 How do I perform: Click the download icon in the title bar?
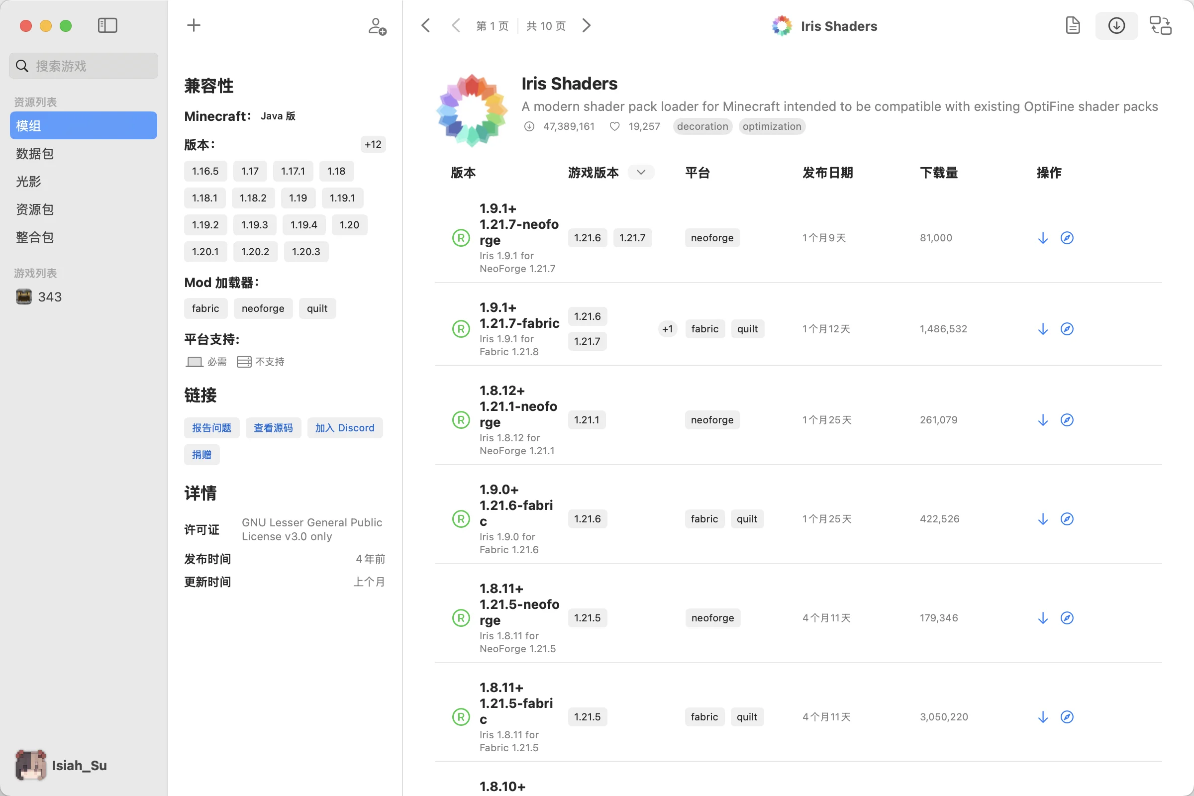click(1116, 25)
